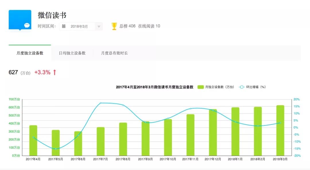
Task: Open the 2018年3月 time range dropdown
Action: tap(81, 26)
